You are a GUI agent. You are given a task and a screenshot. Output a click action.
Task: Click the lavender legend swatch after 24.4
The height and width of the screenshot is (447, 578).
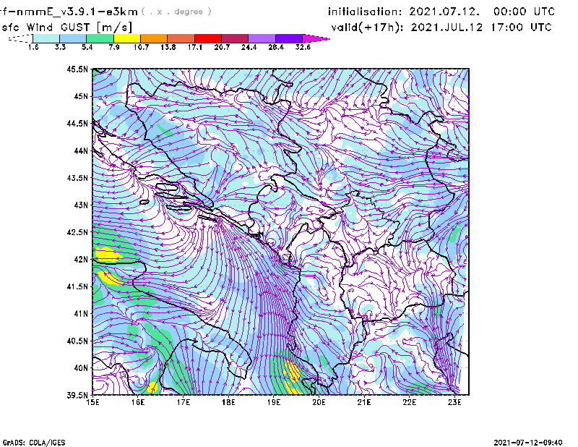[262, 38]
